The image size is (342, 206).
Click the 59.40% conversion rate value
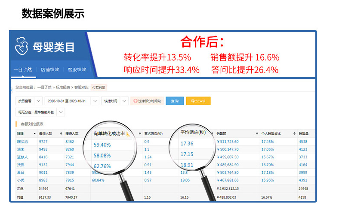[102, 145]
